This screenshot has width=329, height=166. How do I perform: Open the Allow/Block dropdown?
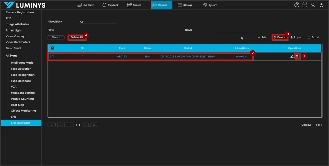point(97,22)
